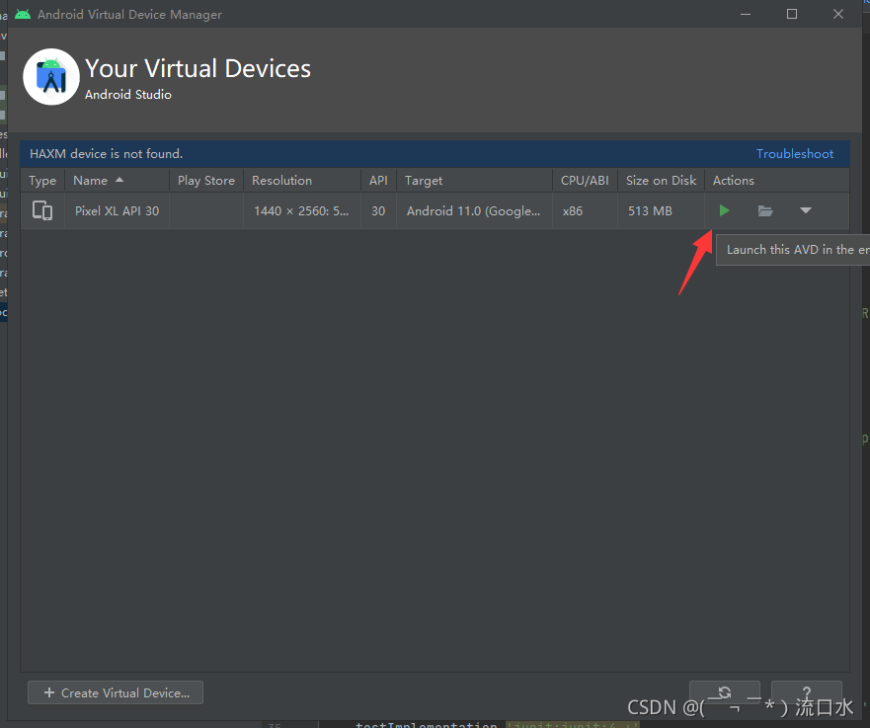870x728 pixels.
Task: Click the HAXM device is not found message
Action: point(106,154)
